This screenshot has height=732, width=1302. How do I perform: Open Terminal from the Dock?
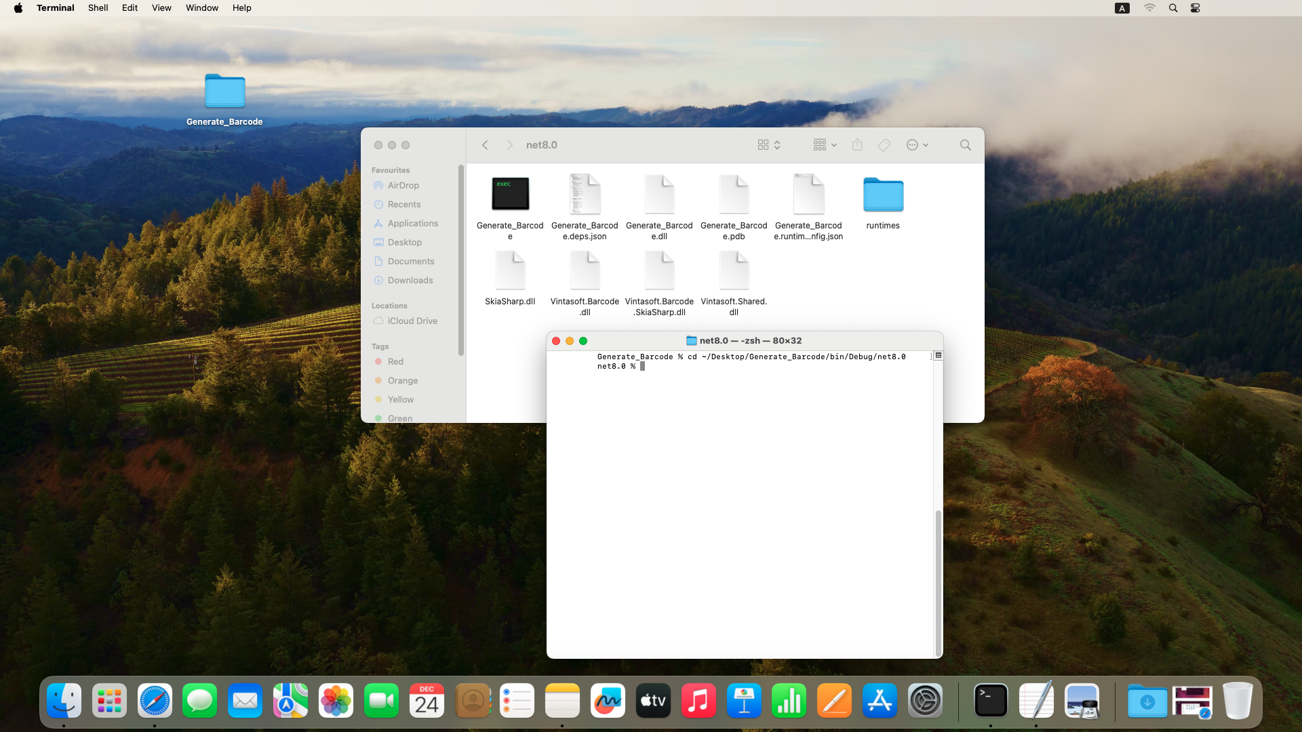point(991,701)
